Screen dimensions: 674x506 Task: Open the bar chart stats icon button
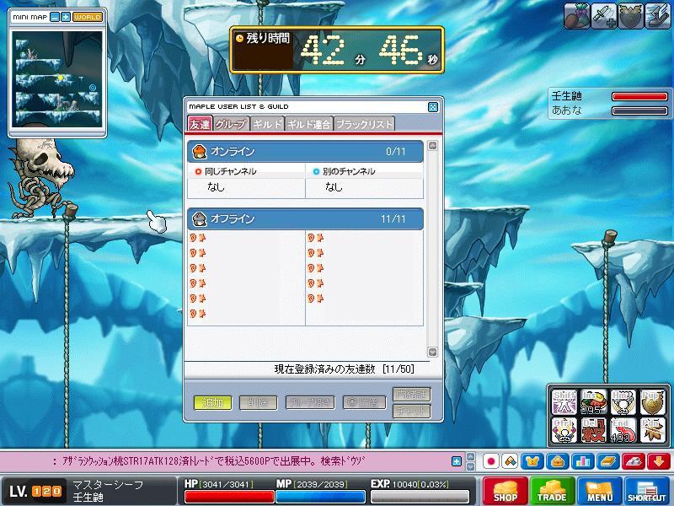coord(582,461)
